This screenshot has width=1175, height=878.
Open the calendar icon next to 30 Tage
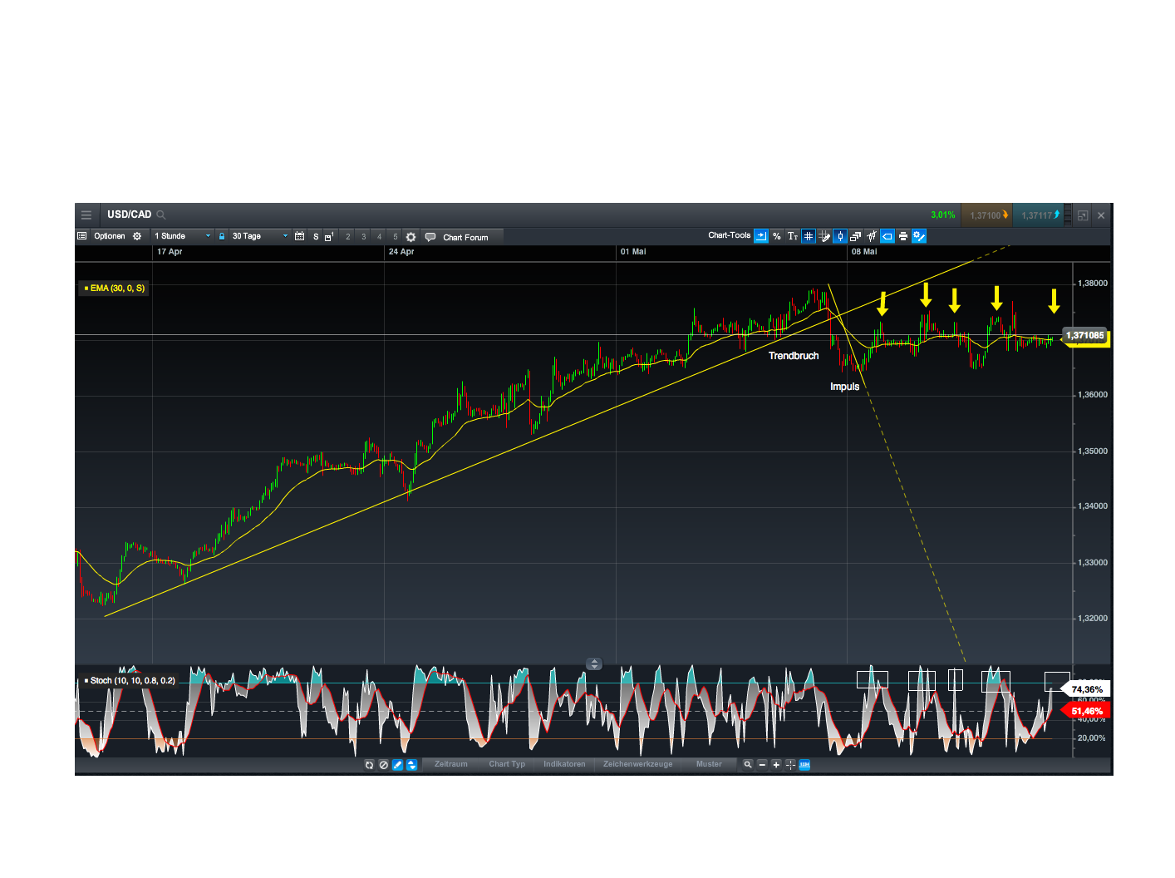click(300, 236)
